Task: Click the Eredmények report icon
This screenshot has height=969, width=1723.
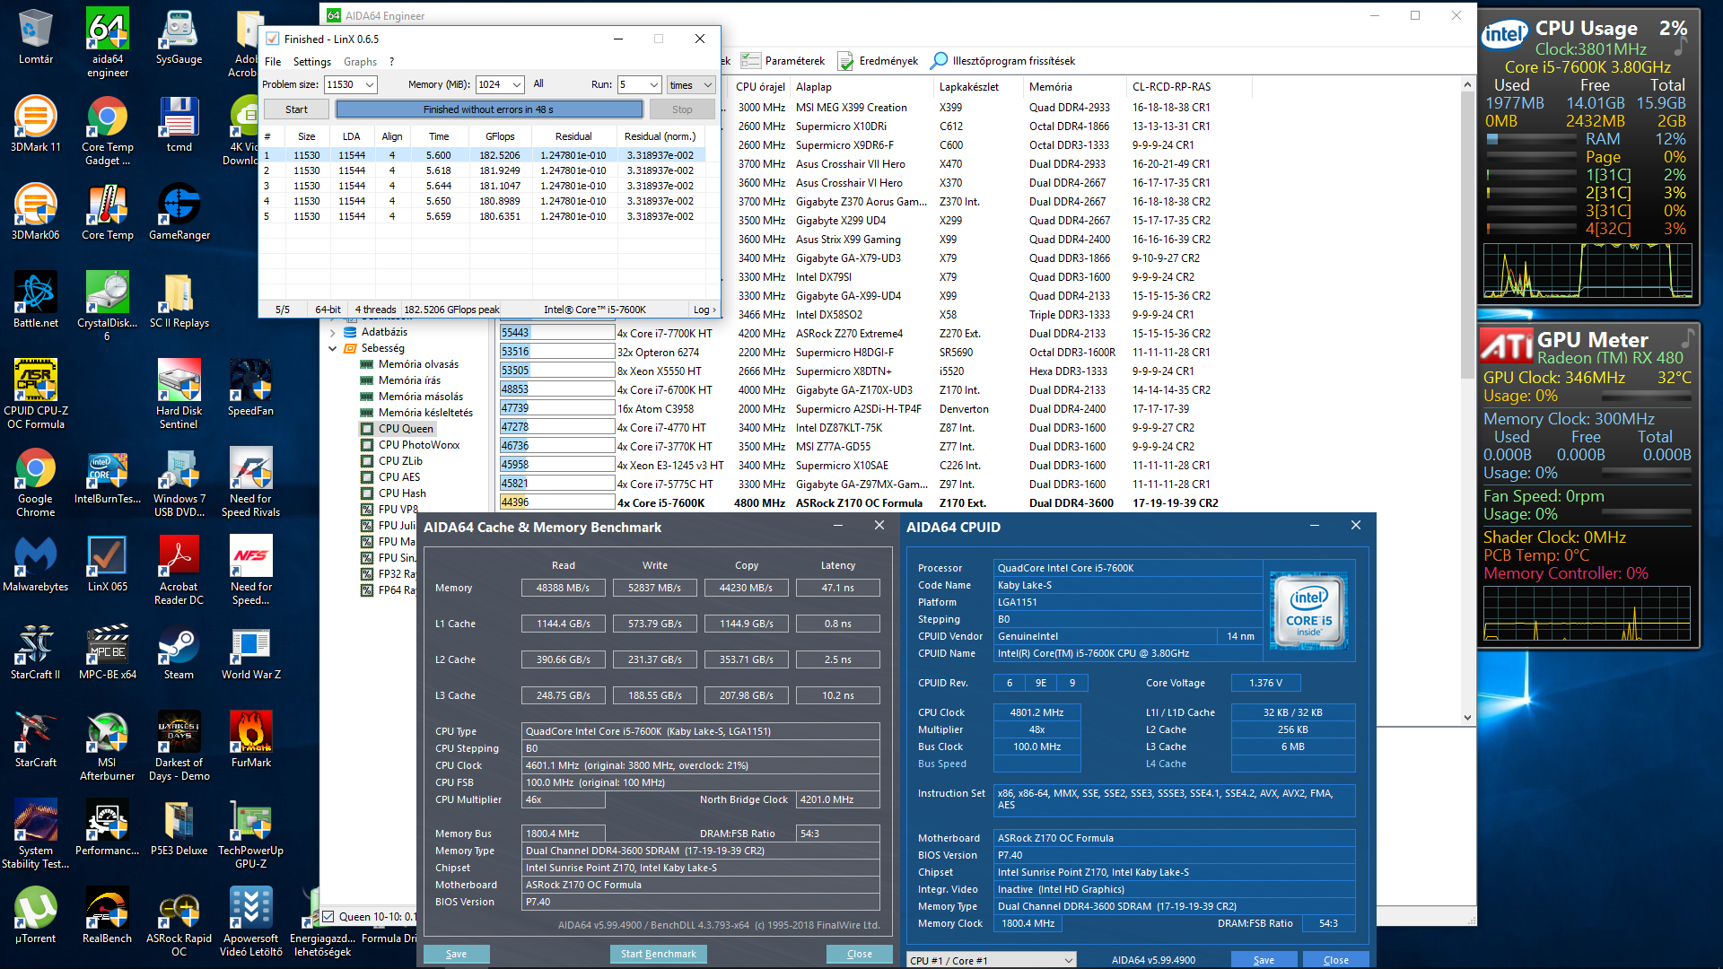Action: 845,61
